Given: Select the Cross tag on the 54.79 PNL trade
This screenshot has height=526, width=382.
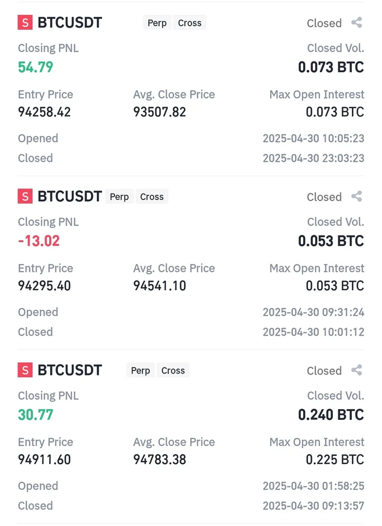Looking at the screenshot, I should pos(190,23).
